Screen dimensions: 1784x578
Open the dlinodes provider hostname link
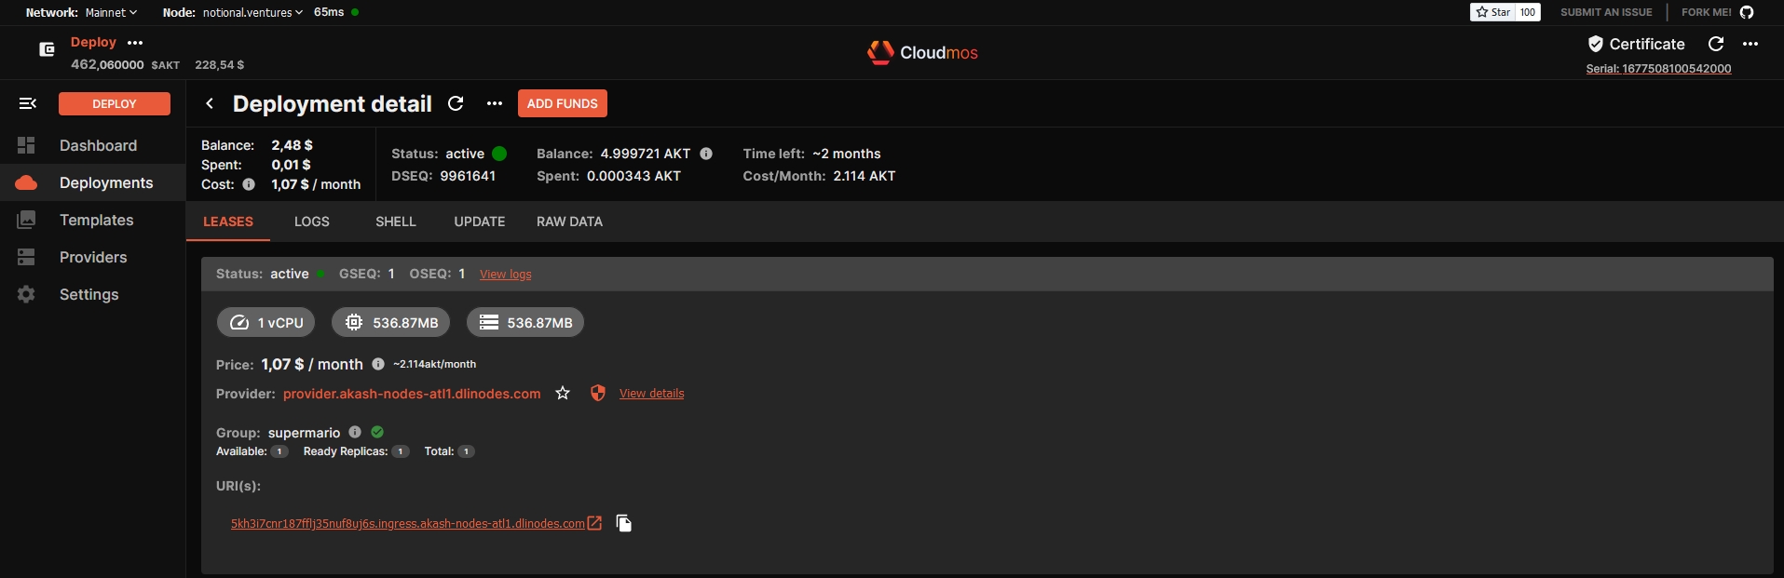412,394
